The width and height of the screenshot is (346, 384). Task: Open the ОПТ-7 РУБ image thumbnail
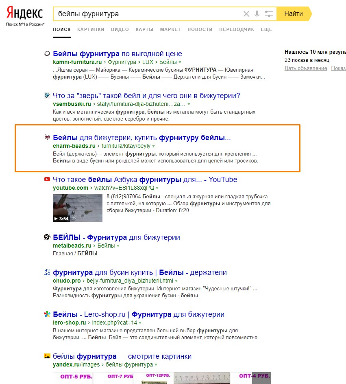coord(114,378)
